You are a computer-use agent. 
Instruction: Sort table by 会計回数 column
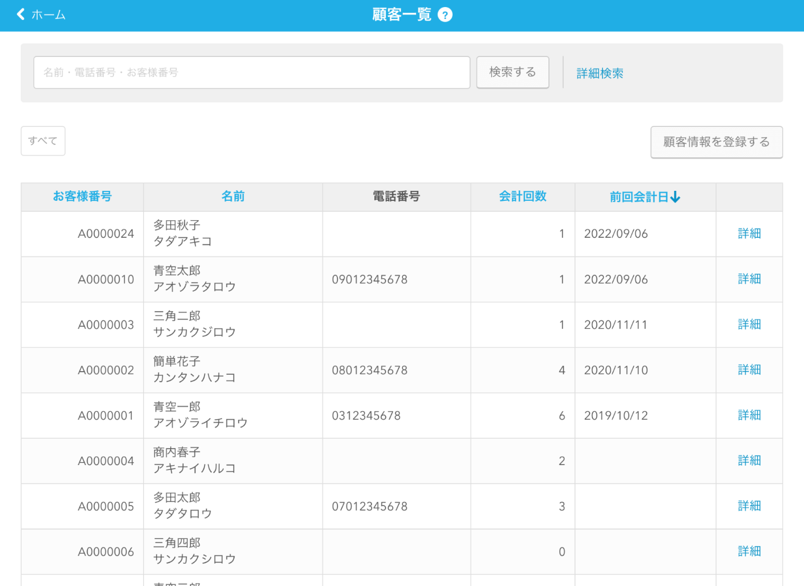[522, 197]
